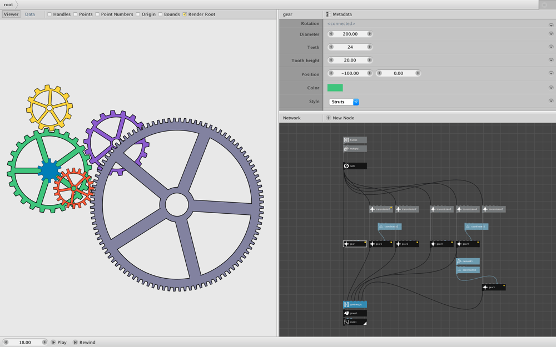Click the root breadcrumb
Image resolution: width=556 pixels, height=347 pixels.
point(8,4)
